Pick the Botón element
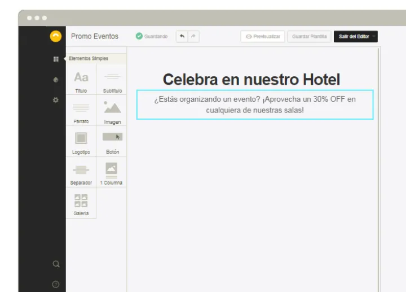The width and height of the screenshot is (406, 292). [112, 141]
